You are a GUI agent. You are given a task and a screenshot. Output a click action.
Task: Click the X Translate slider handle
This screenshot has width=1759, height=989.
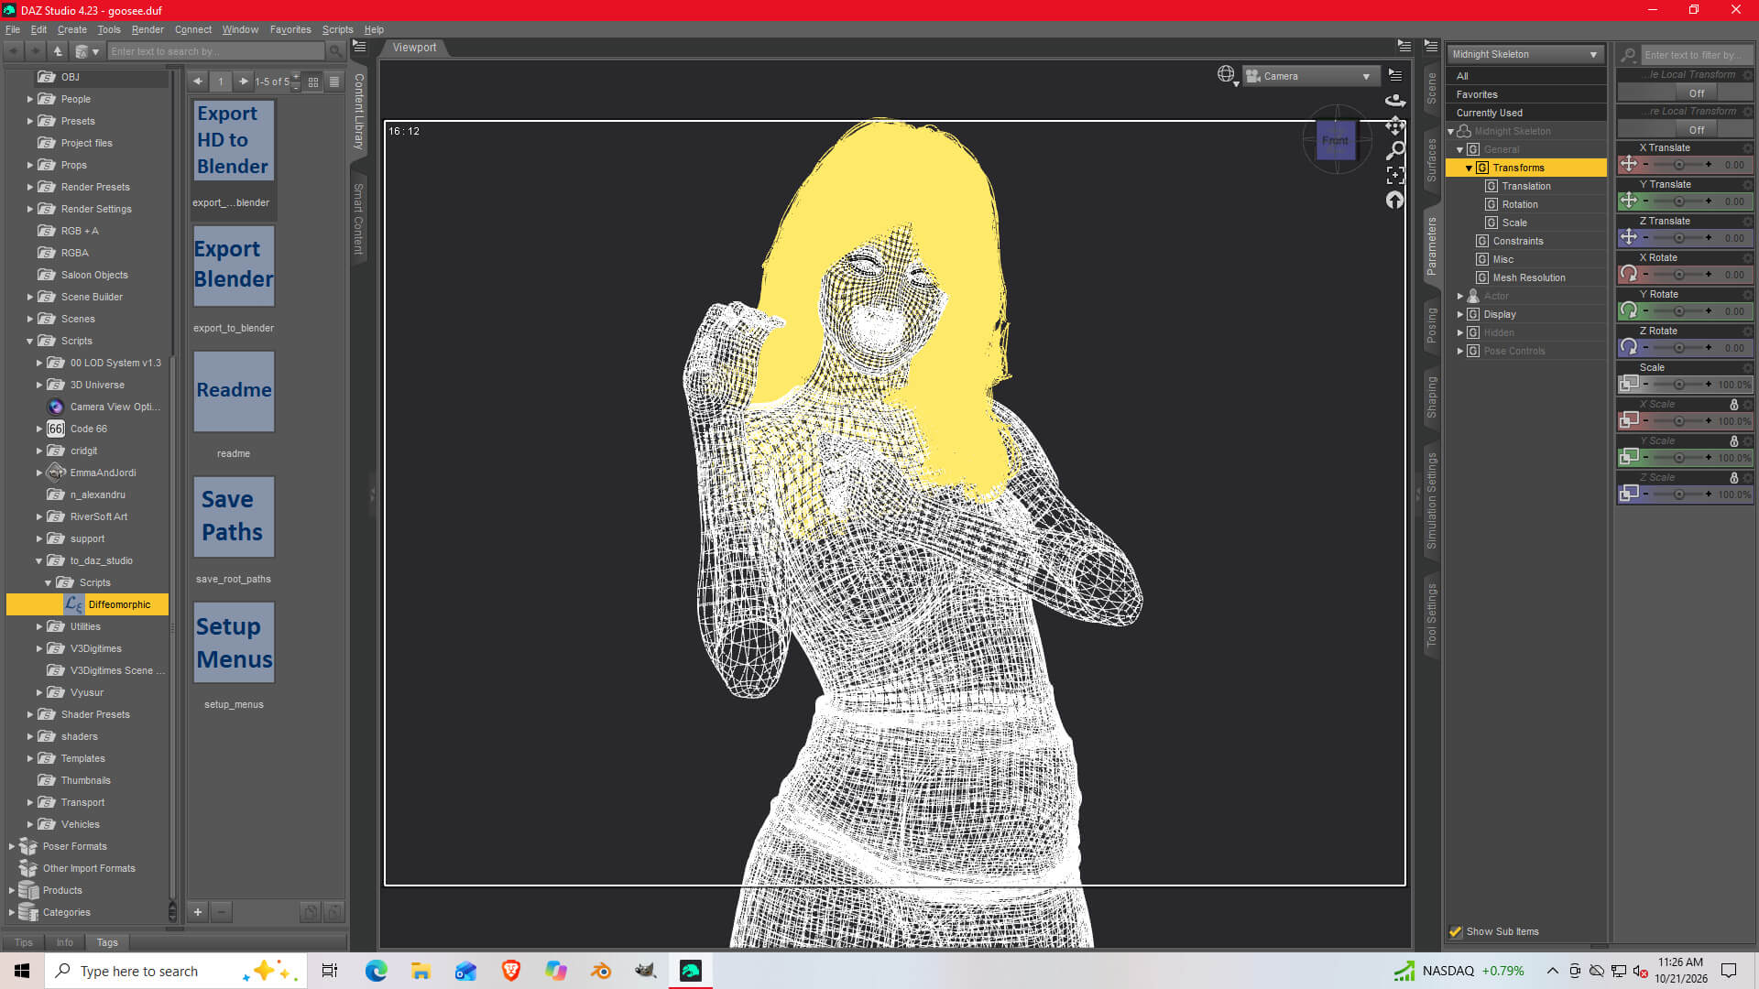click(1678, 165)
